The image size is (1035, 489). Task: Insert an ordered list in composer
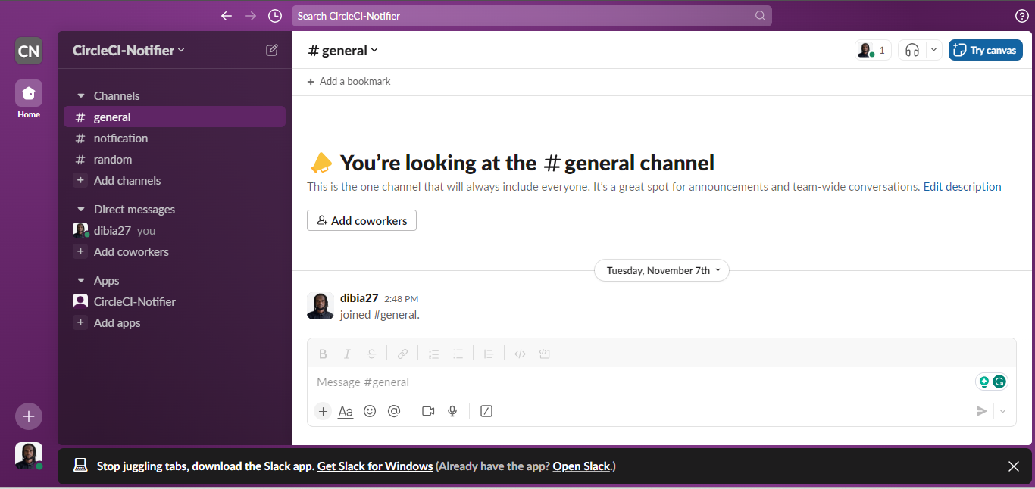pyautogui.click(x=433, y=354)
